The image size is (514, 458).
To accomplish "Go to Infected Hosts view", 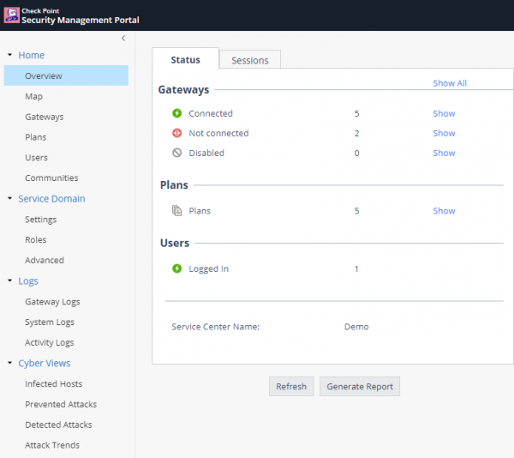I will pyautogui.click(x=53, y=384).
